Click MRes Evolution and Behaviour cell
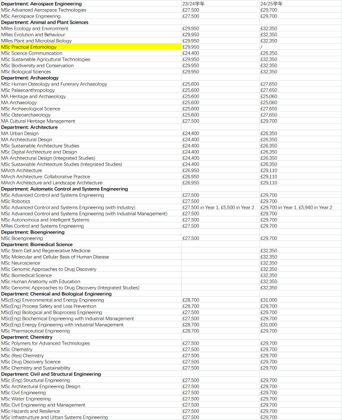Image resolution: width=342 pixels, height=420 pixels. [91, 35]
